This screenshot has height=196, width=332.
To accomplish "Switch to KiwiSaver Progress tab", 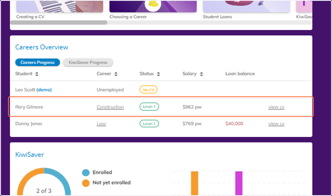I will (x=88, y=62).
